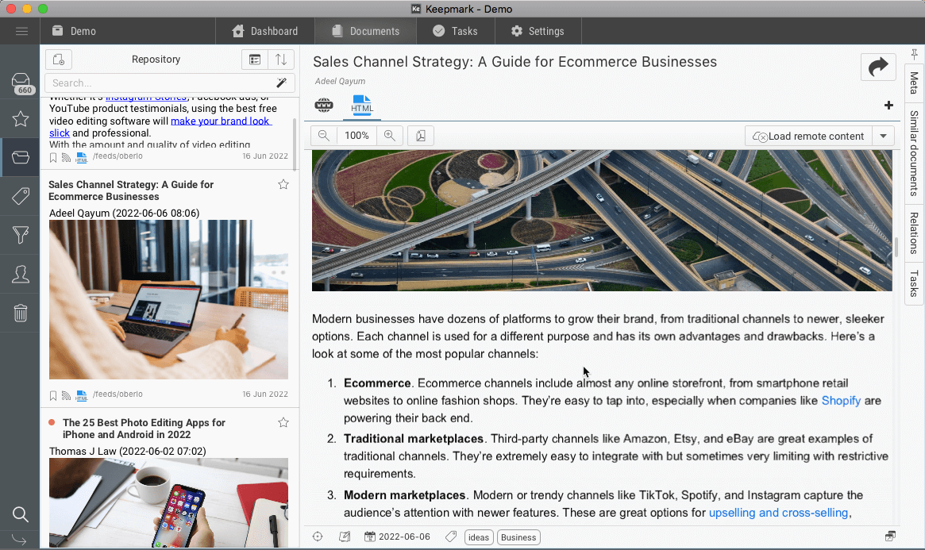Screen dimensions: 925x550
Task: Toggle the hamburger menu sidebar
Action: tap(21, 31)
